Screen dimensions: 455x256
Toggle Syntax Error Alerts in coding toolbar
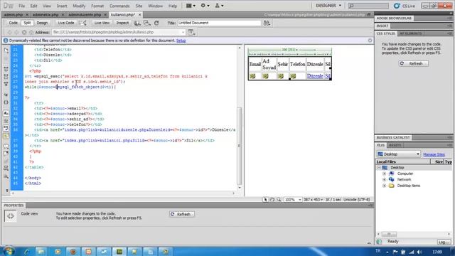point(6,136)
